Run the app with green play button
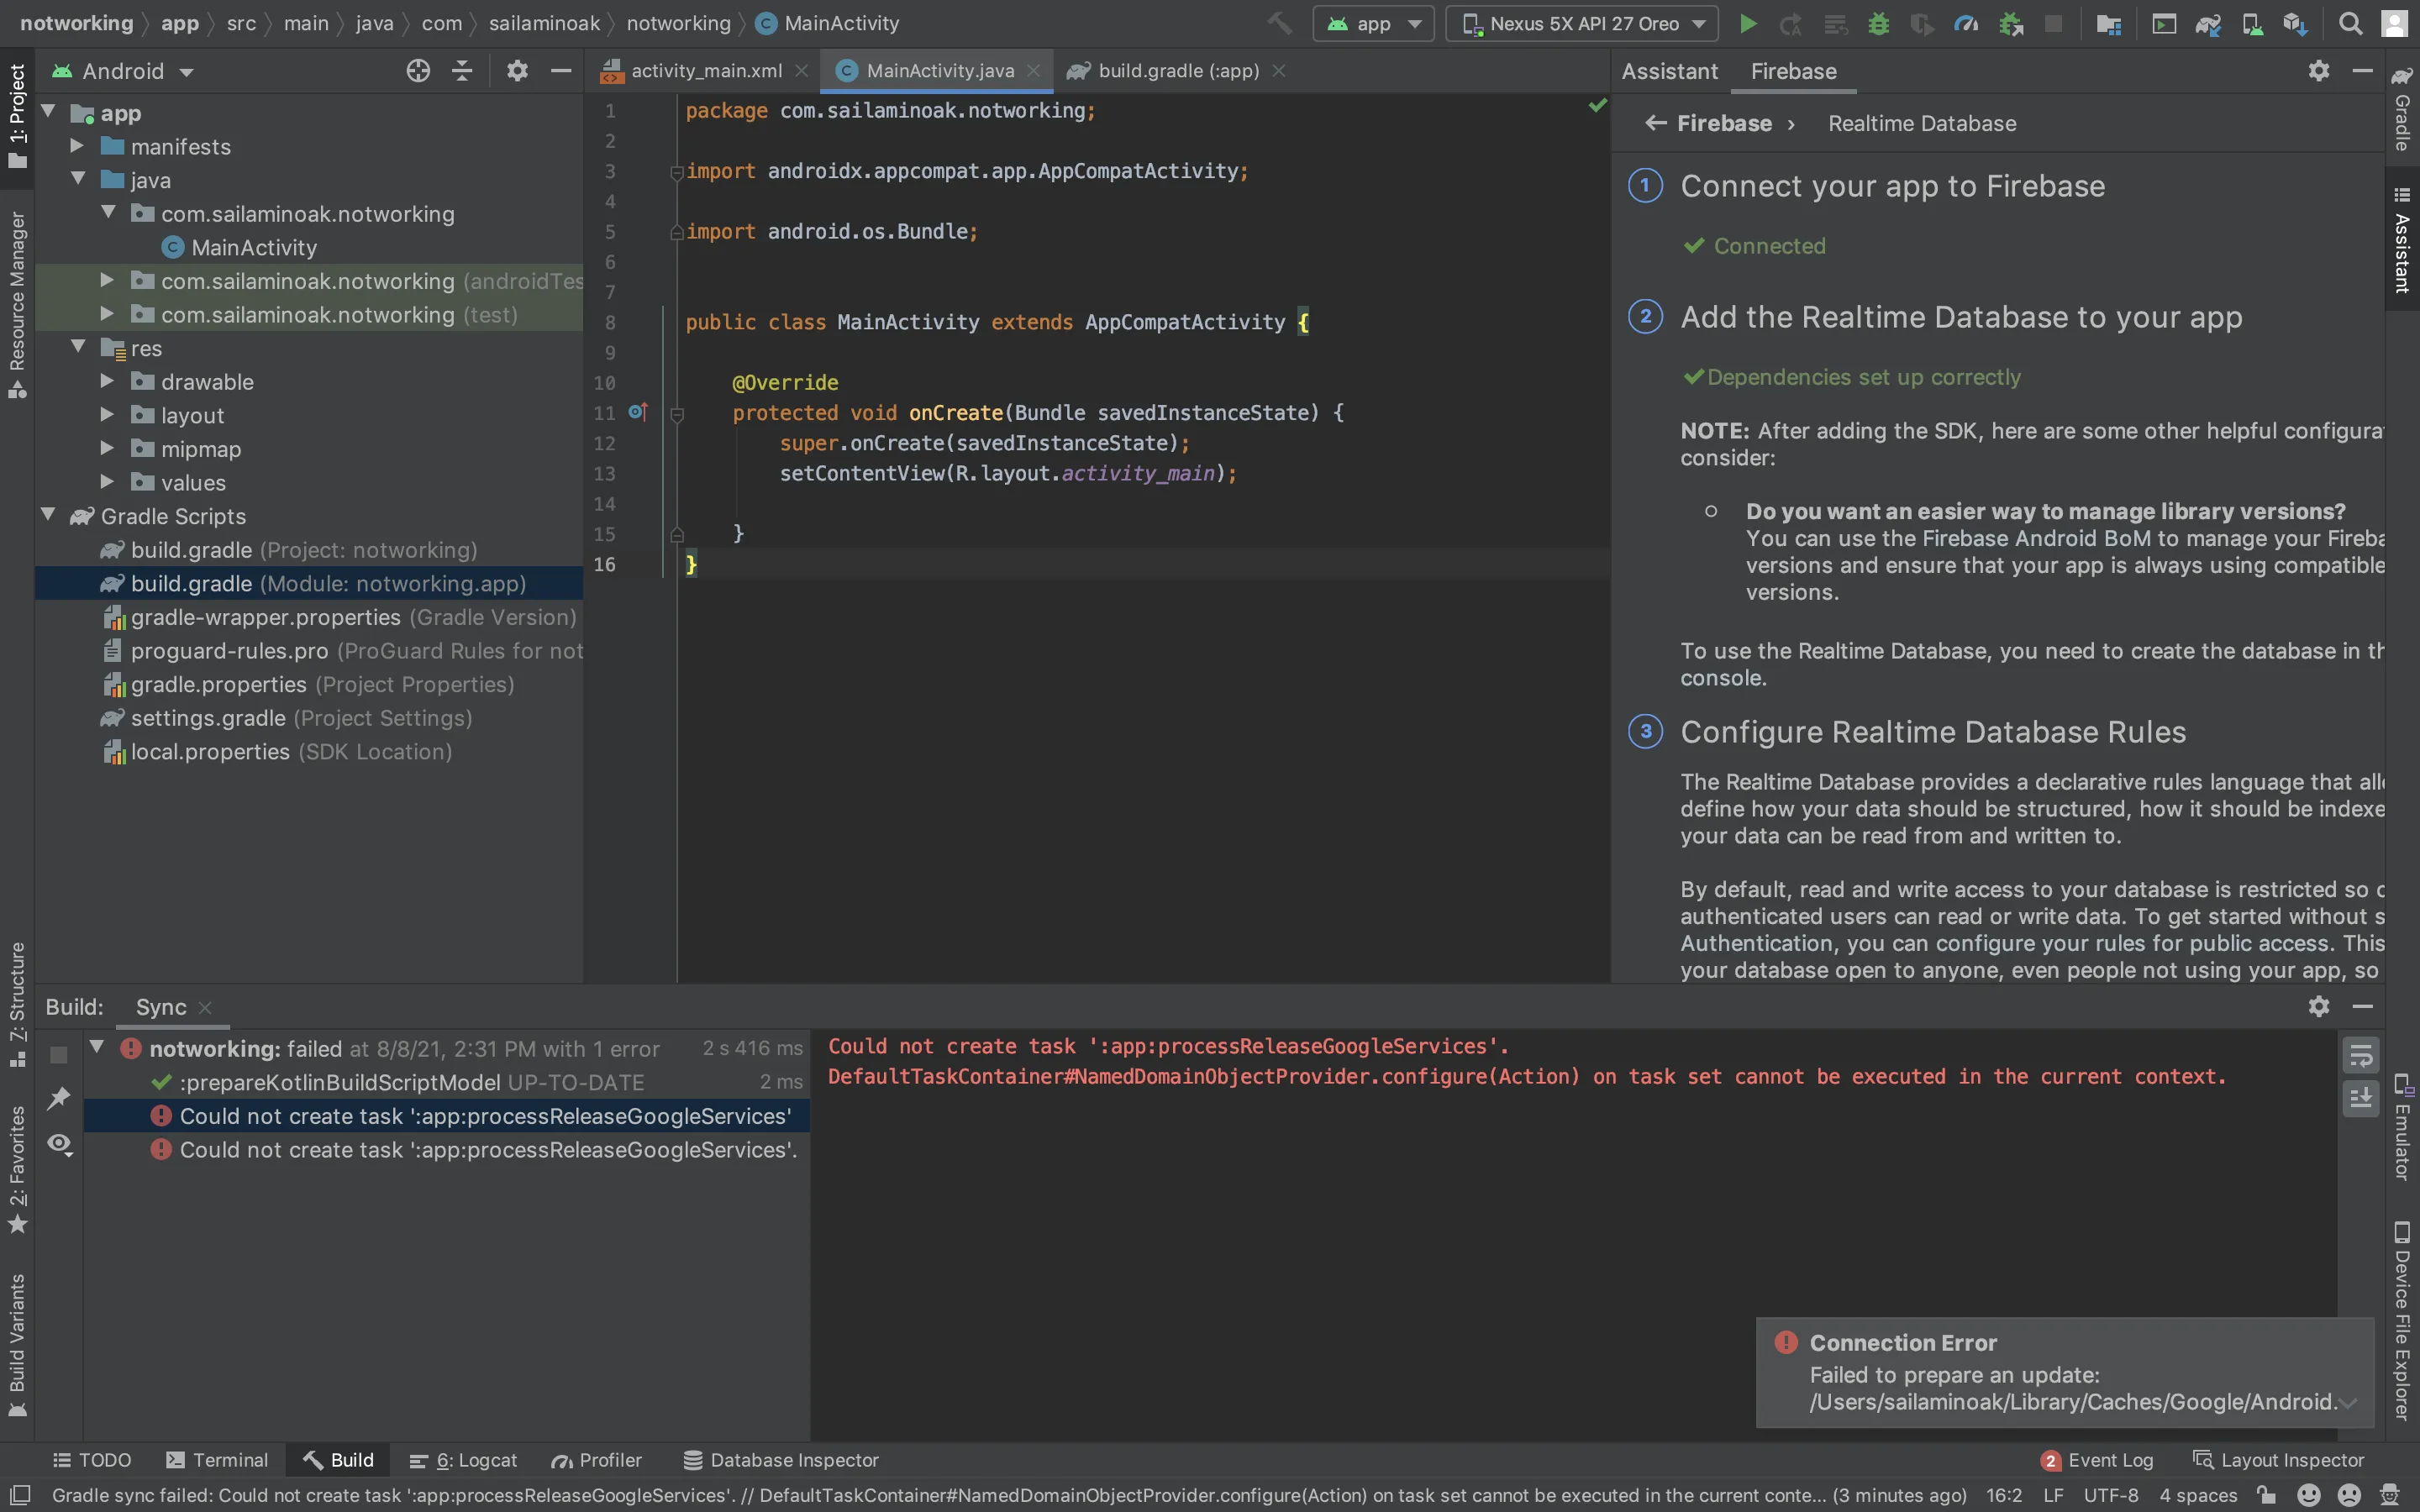 (x=1747, y=24)
